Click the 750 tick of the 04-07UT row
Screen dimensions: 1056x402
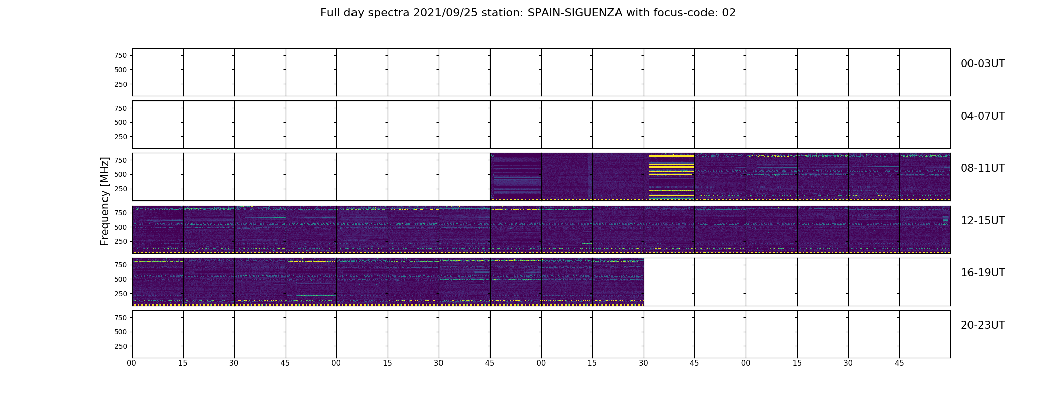click(121, 108)
